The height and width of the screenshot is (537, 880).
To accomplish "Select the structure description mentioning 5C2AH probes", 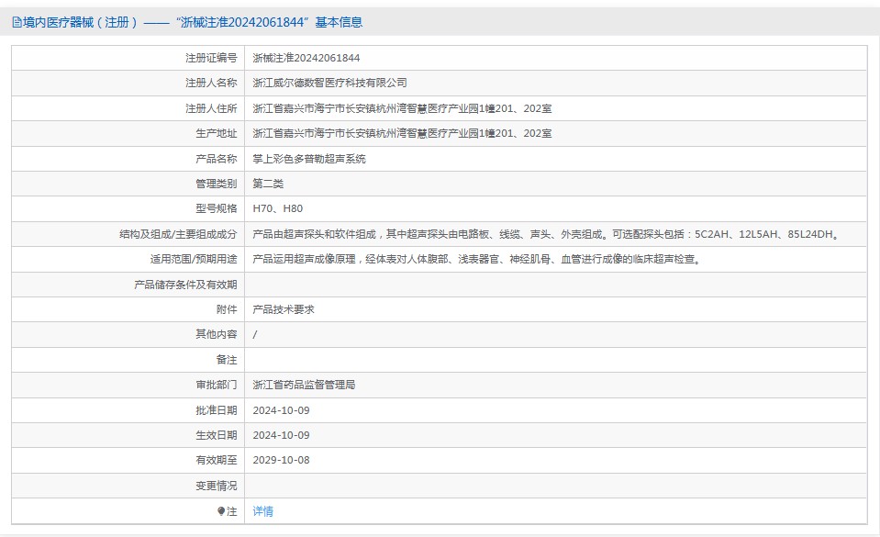I will point(547,234).
